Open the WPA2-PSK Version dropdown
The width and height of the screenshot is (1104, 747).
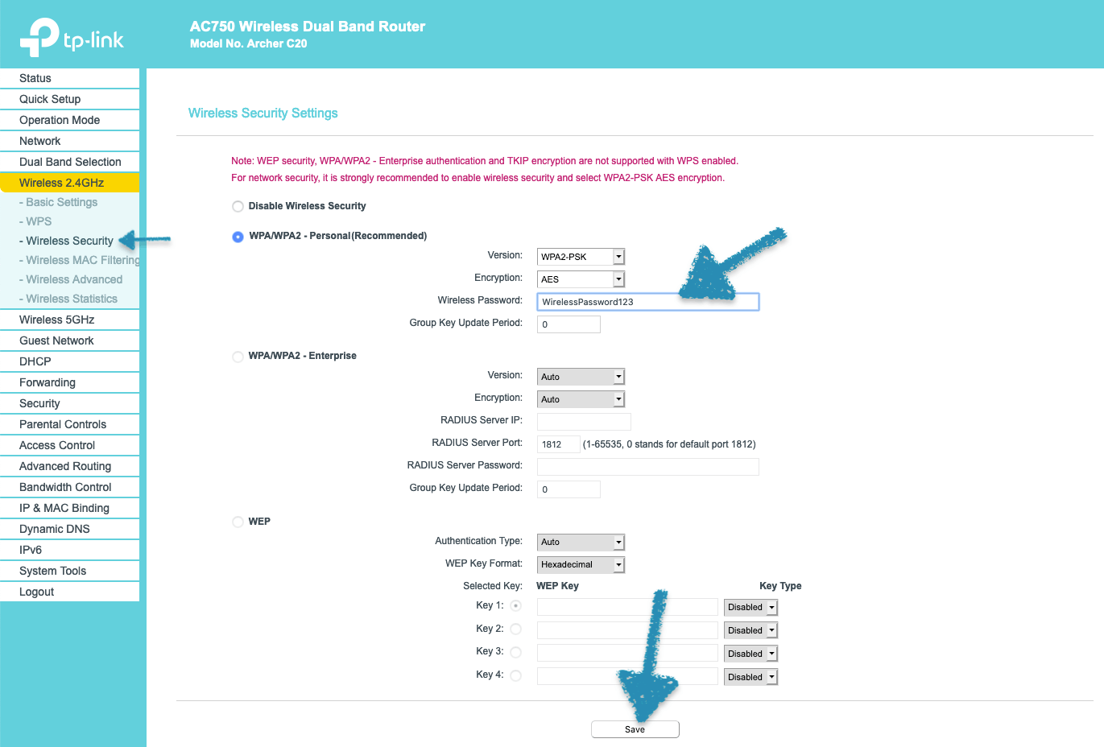tap(581, 257)
